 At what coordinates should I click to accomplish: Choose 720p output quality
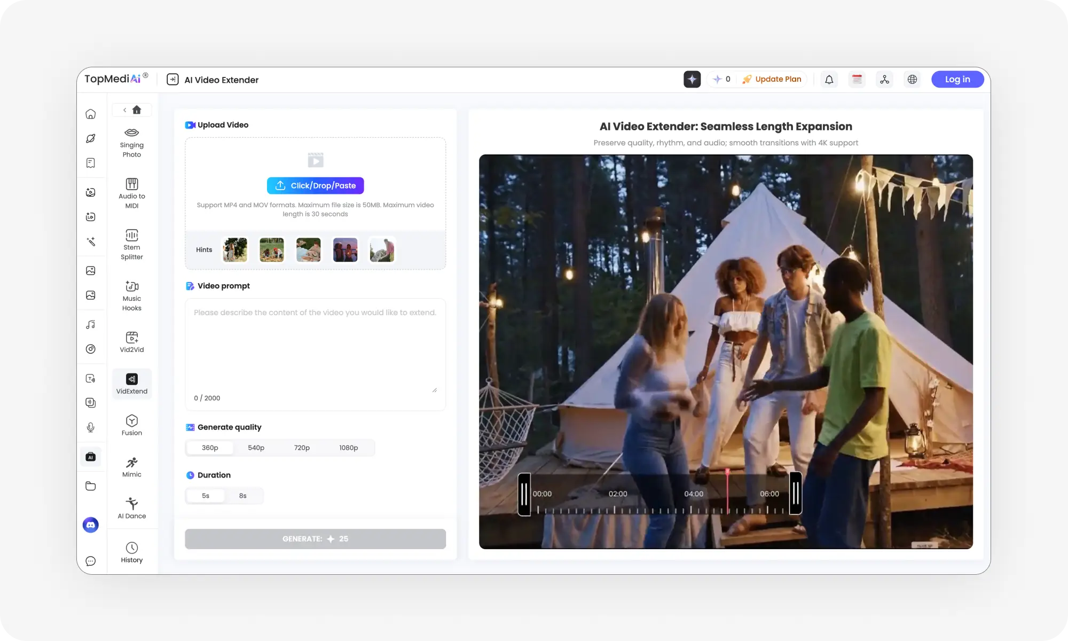[x=302, y=448]
